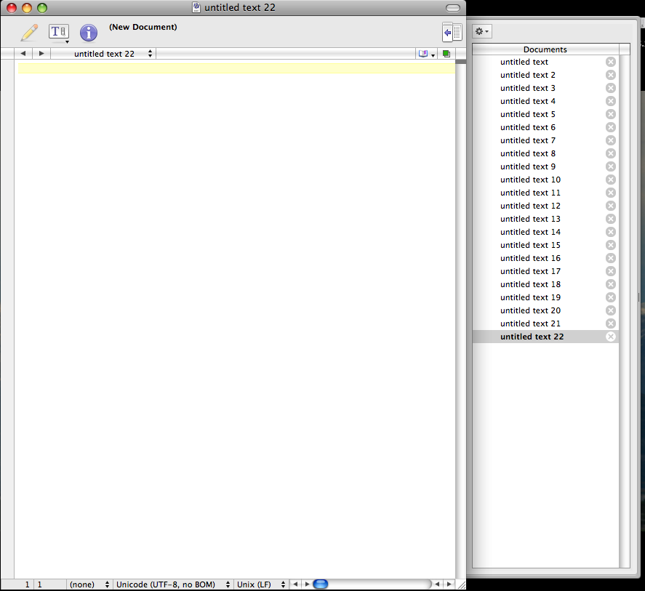The width and height of the screenshot is (645, 591).
Task: Close untitled text with its X icon
Action: coord(611,62)
